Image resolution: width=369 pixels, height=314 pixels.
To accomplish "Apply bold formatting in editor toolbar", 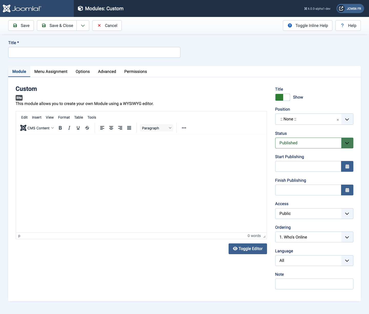I will click(60, 128).
